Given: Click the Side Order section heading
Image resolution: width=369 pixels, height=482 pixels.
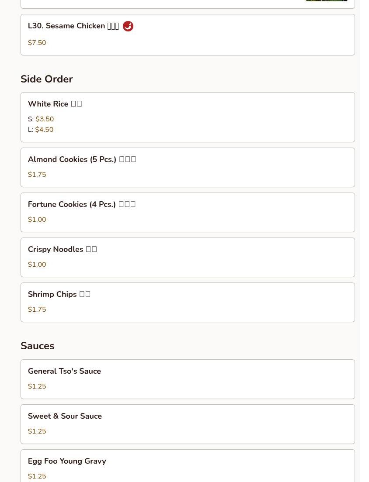Looking at the screenshot, I should (46, 79).
